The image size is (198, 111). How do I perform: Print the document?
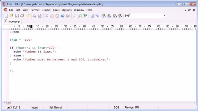click(34, 16)
